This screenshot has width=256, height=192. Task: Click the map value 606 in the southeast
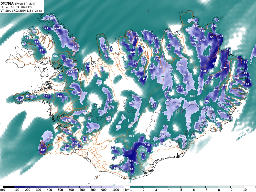click(163, 132)
